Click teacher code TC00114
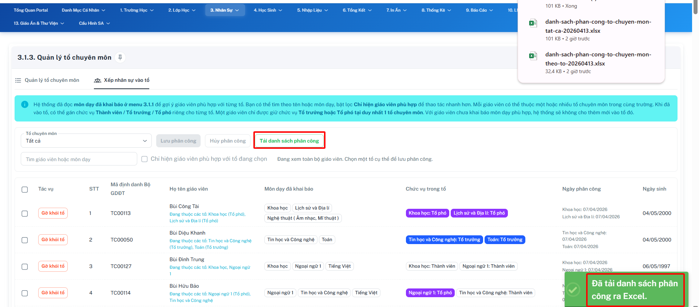Viewport: 699px width, 307px height. pyautogui.click(x=121, y=293)
